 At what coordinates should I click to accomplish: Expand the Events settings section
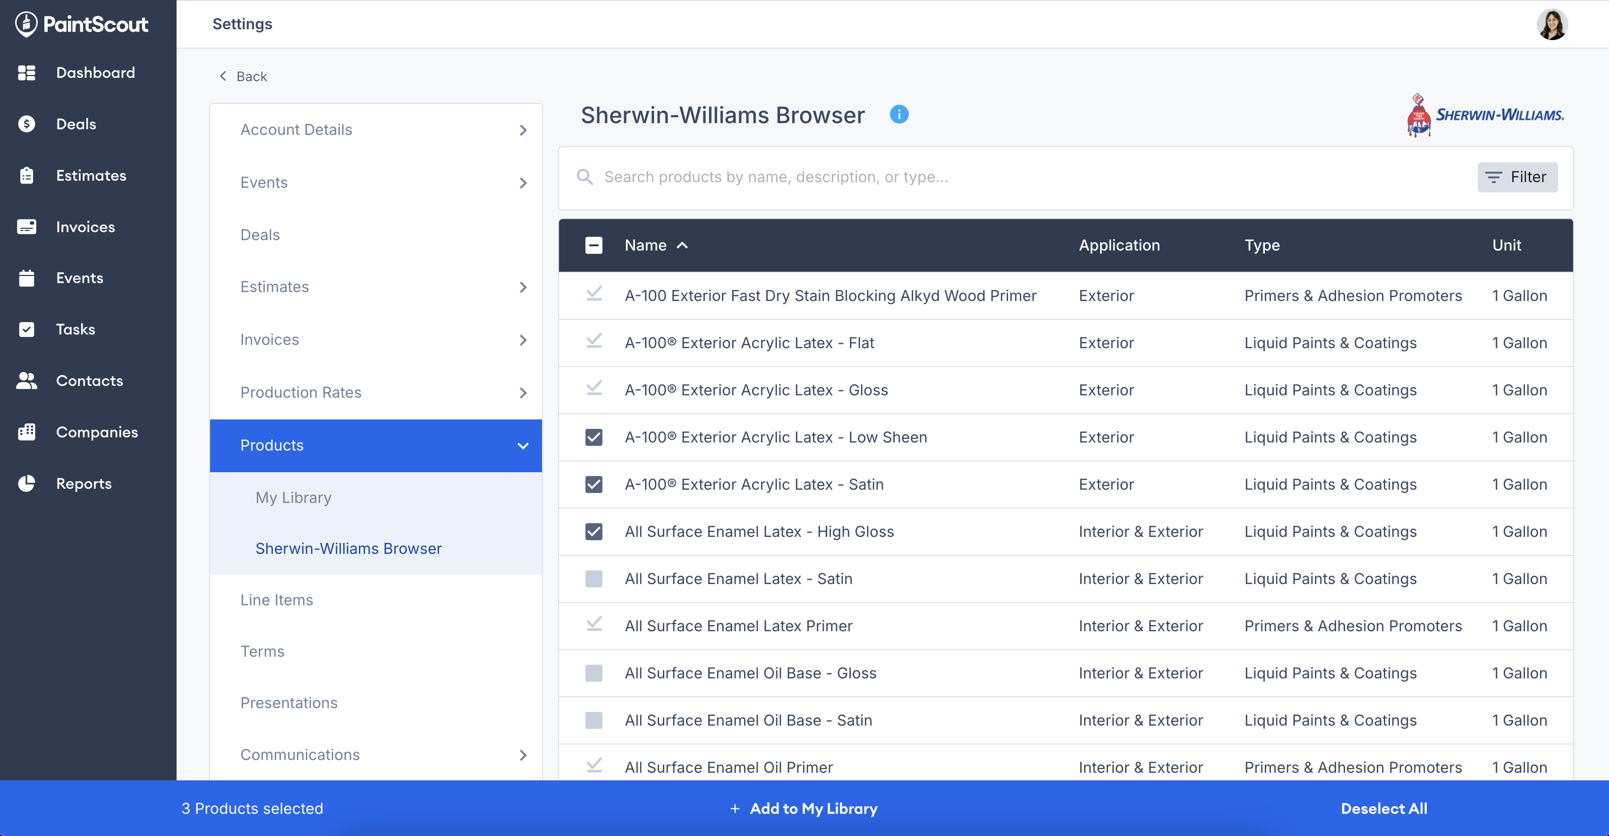click(376, 182)
